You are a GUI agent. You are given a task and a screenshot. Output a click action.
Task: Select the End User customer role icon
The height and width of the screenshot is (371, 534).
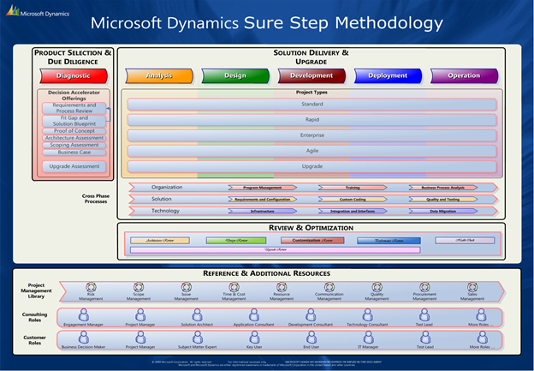pos(311,338)
